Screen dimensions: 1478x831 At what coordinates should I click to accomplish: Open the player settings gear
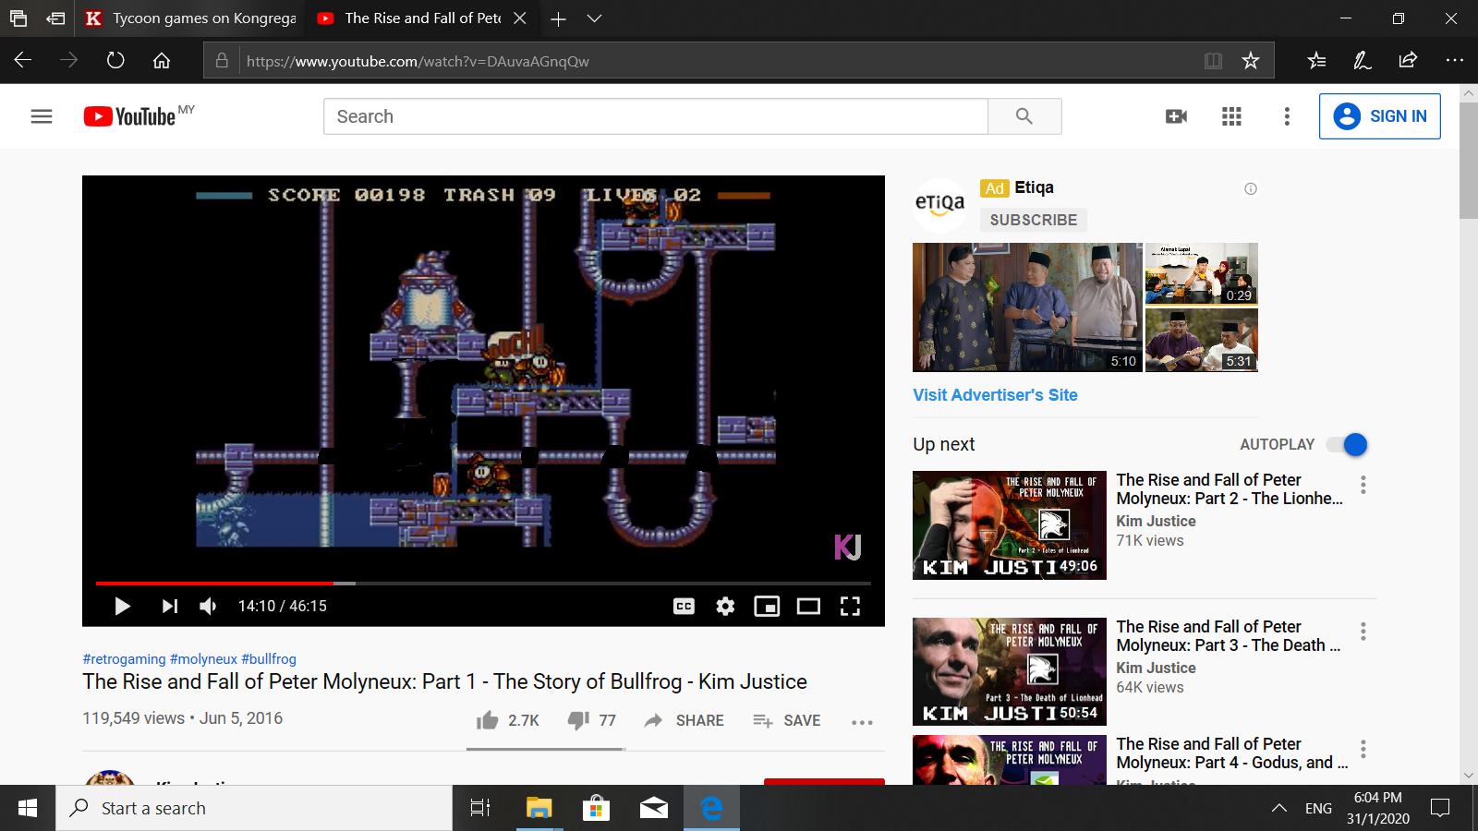coord(725,607)
